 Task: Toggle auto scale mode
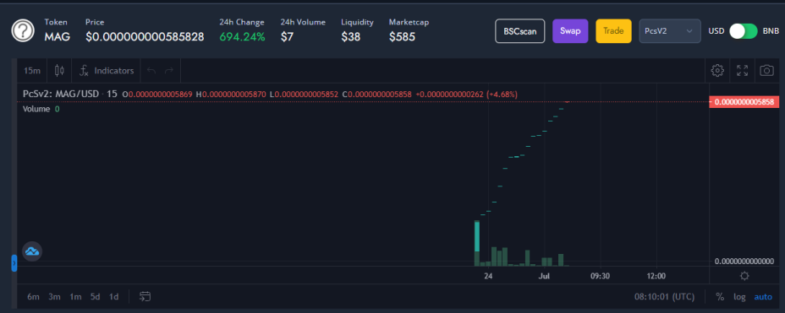pos(763,296)
